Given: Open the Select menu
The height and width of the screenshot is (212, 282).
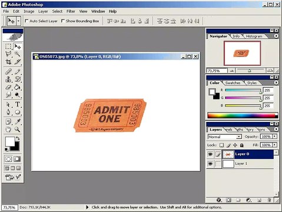Looking at the screenshot, I should pyautogui.click(x=57, y=11).
